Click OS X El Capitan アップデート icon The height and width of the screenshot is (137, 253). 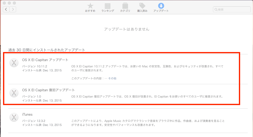(x=14, y=63)
